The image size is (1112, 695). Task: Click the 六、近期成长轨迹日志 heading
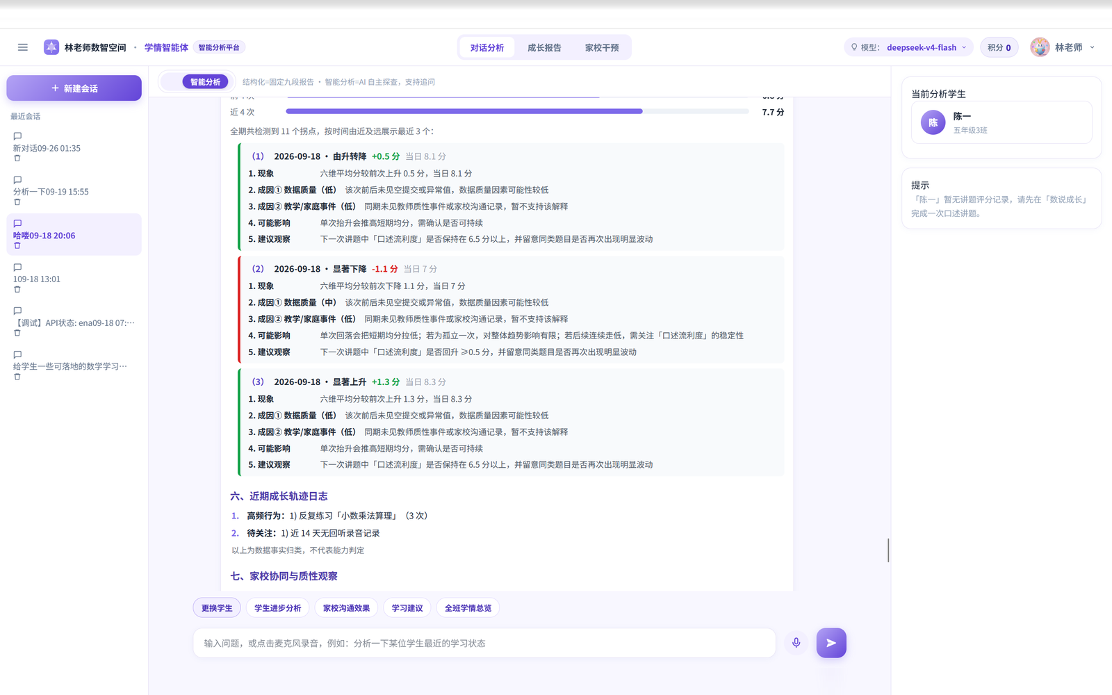279,496
